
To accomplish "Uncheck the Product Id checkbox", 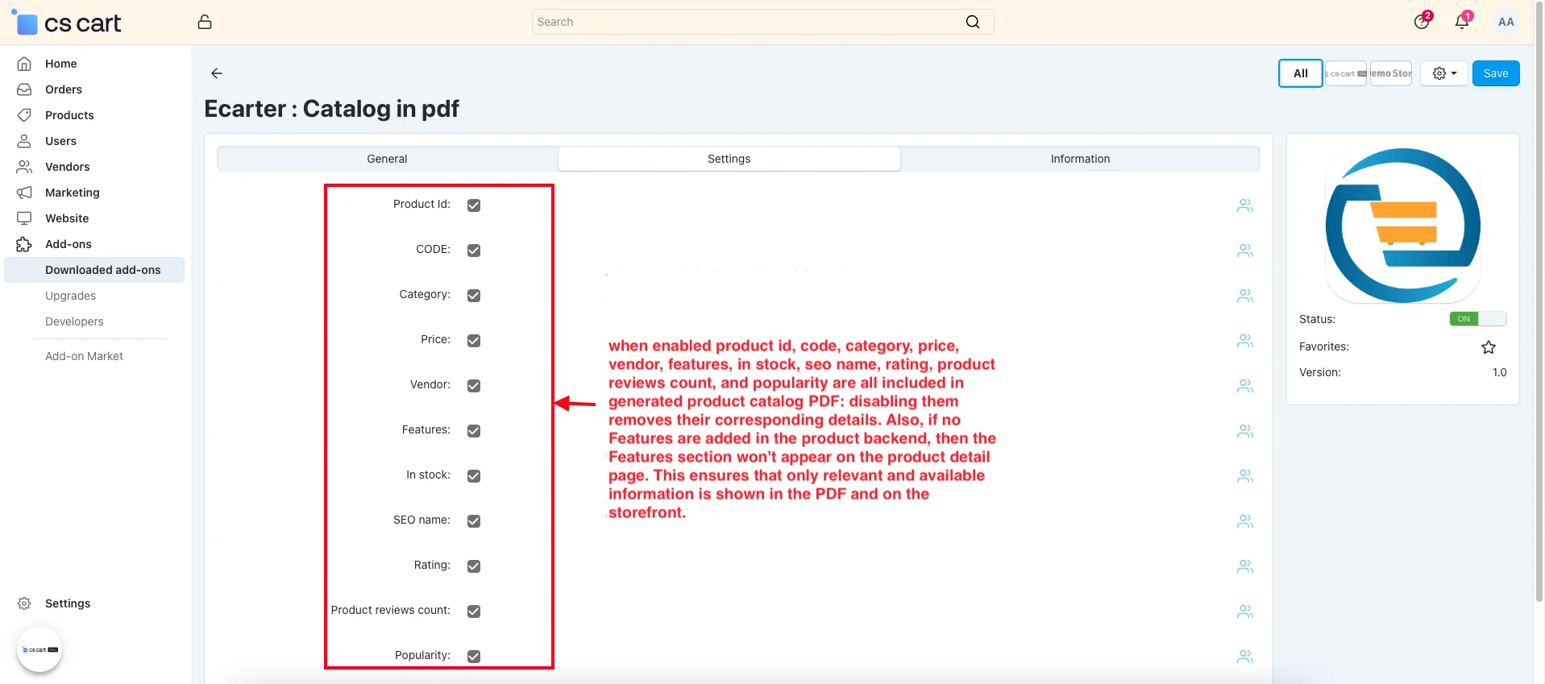I will pyautogui.click(x=474, y=205).
